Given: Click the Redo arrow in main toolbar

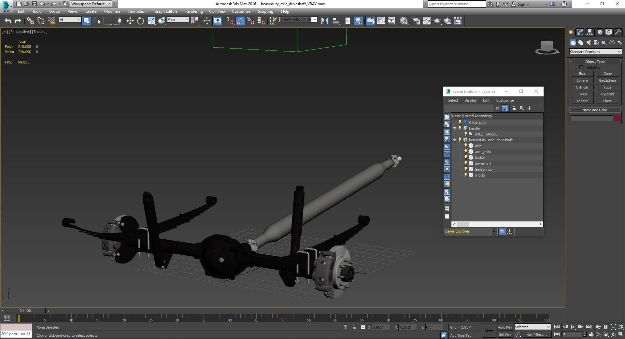Looking at the screenshot, I should click(x=18, y=21).
